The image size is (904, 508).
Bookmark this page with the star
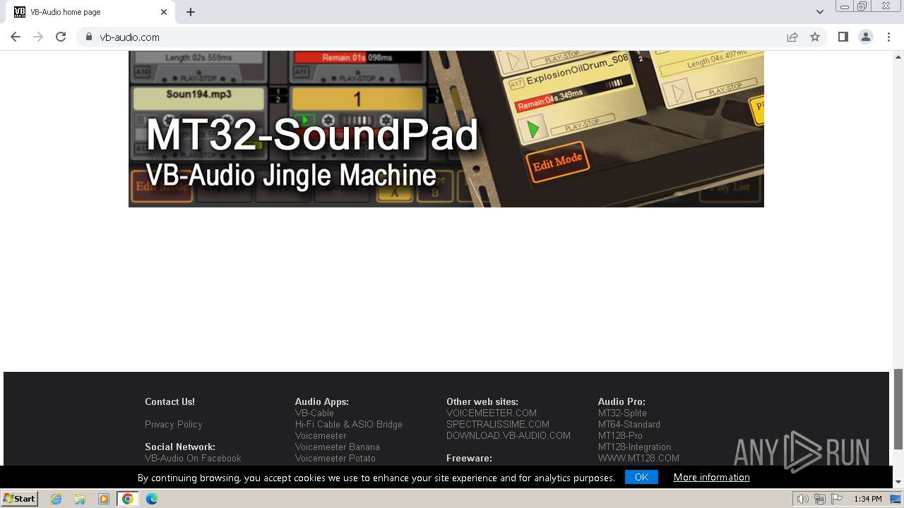pos(815,37)
